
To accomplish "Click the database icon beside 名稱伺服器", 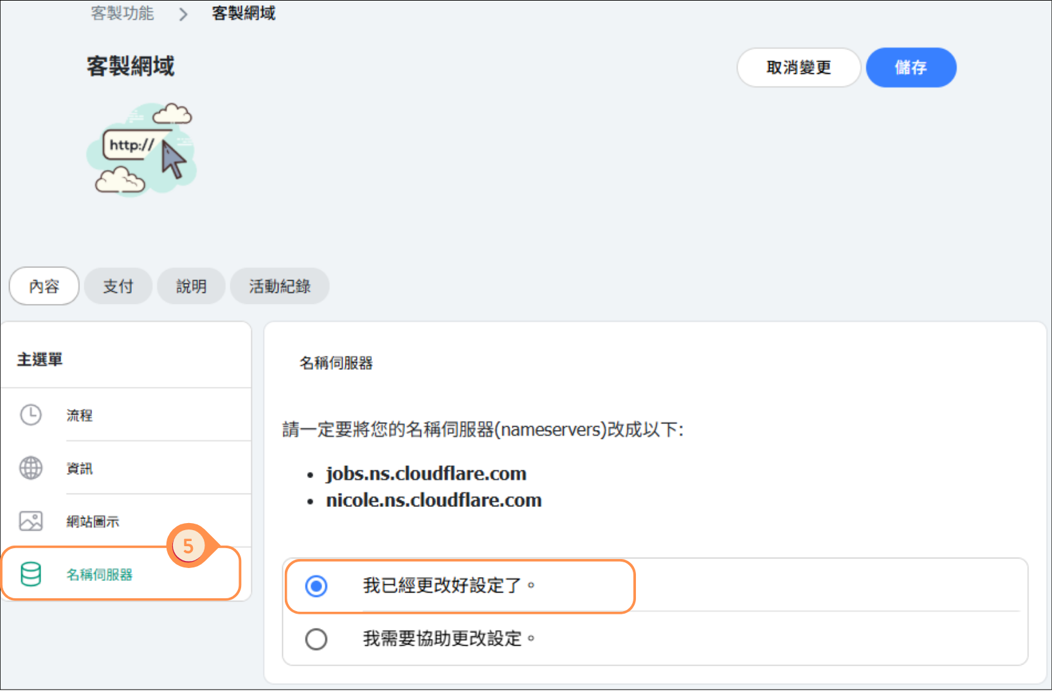I will (x=31, y=574).
